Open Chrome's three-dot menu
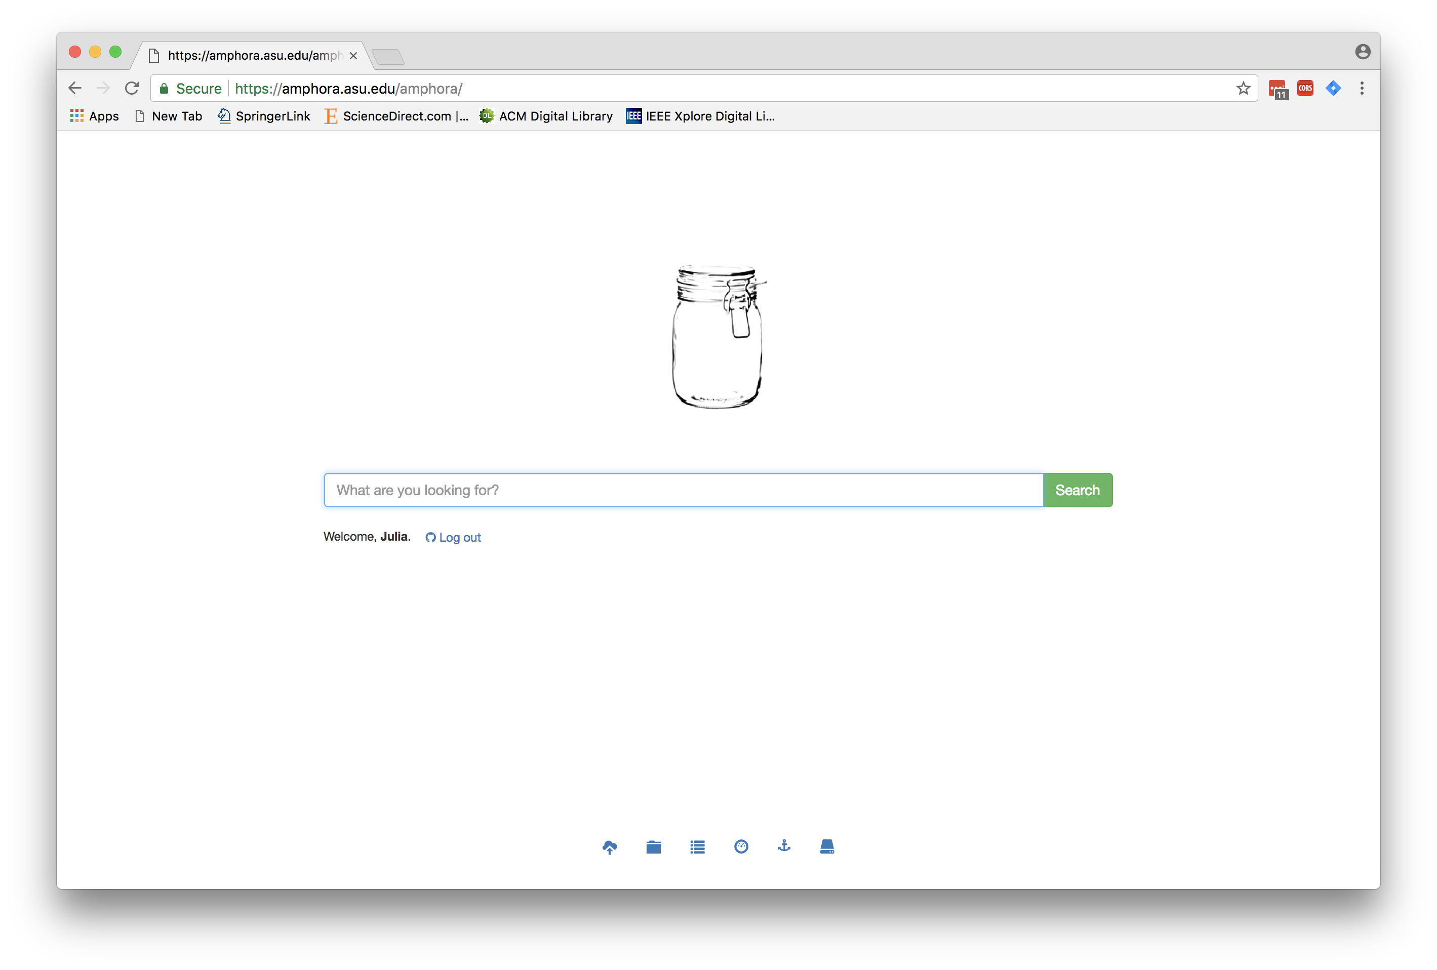 [x=1362, y=89]
